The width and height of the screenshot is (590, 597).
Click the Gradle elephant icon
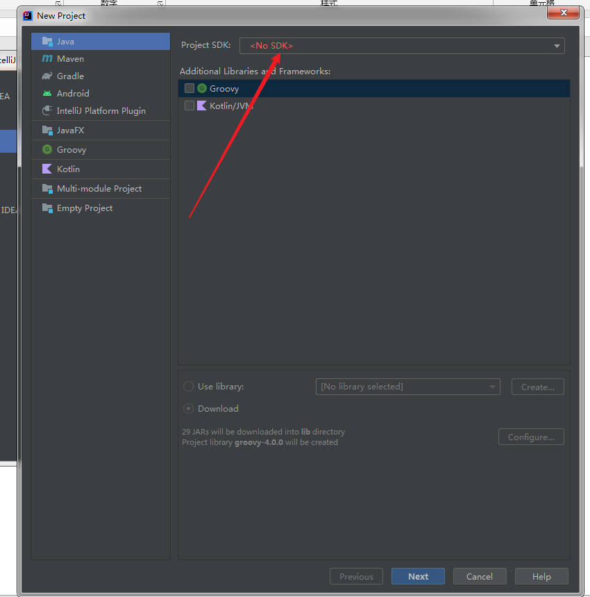[x=47, y=76]
